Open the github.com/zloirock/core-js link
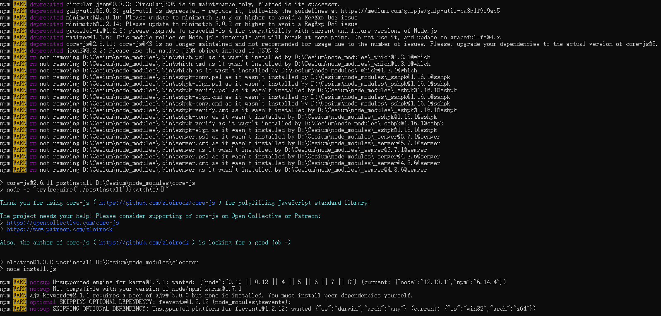Viewport: 661px width, 316px height. [x=157, y=203]
